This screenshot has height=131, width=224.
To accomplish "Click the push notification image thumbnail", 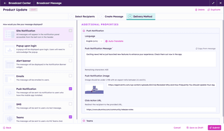I will [94, 89].
